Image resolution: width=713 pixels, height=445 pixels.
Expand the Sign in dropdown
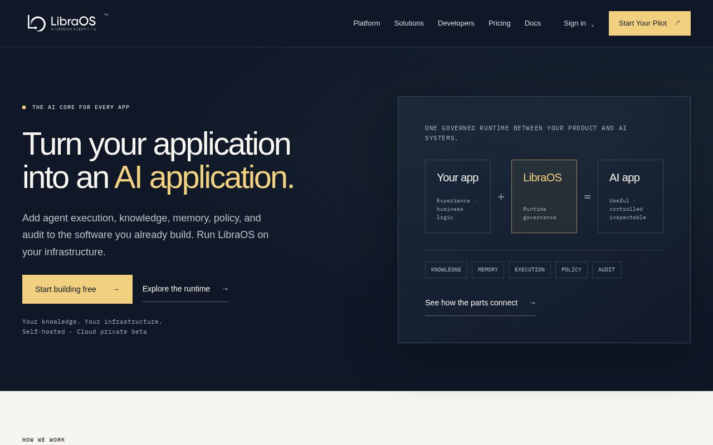click(x=579, y=23)
